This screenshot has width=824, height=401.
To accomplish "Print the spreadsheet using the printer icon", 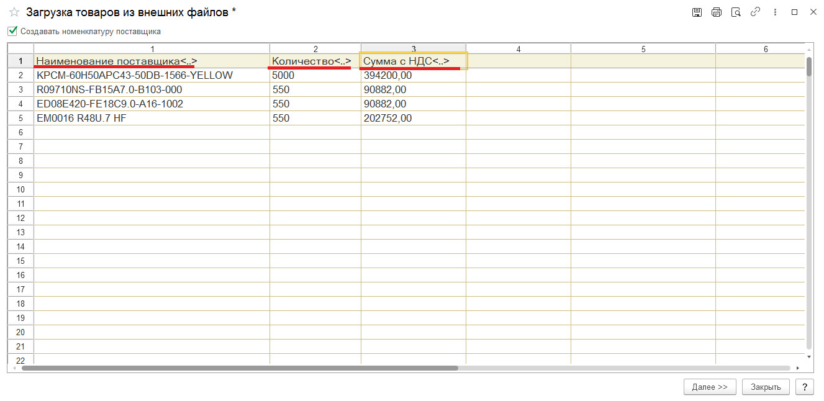I will coord(717,12).
